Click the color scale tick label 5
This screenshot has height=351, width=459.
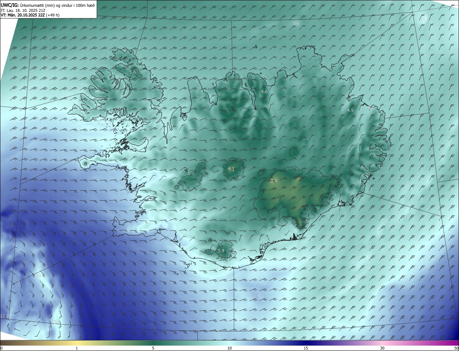[x=153, y=348]
